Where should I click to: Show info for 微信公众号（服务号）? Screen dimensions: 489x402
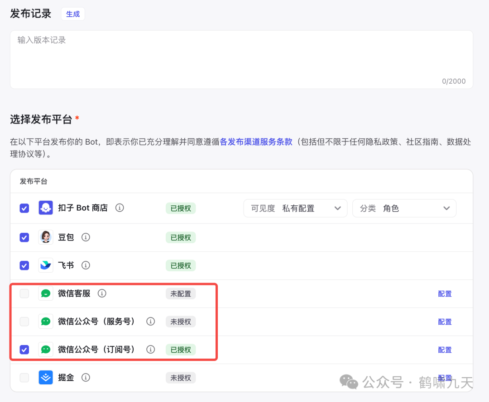click(151, 322)
